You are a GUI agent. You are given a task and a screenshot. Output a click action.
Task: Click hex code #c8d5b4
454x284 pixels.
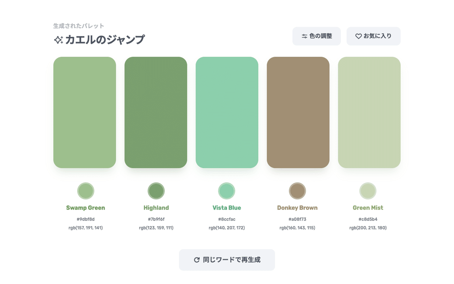[x=368, y=219]
